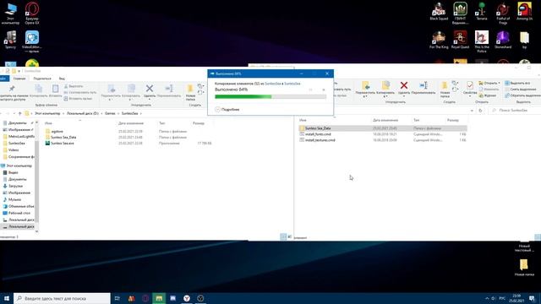The height and width of the screenshot is (304, 541).
Task: Click Обратить выделение in install_fonts.cmd window
Action: point(522,95)
